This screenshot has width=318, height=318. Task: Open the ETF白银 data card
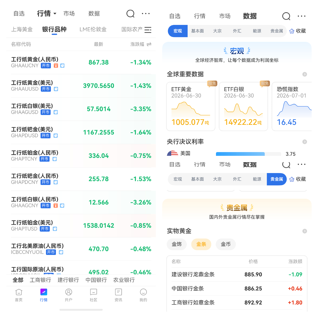coord(244,107)
